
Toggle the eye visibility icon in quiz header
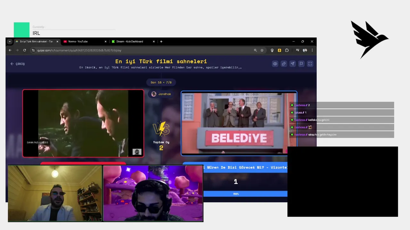(275, 64)
